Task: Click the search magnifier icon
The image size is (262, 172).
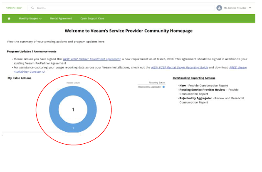Action: coord(32,7)
